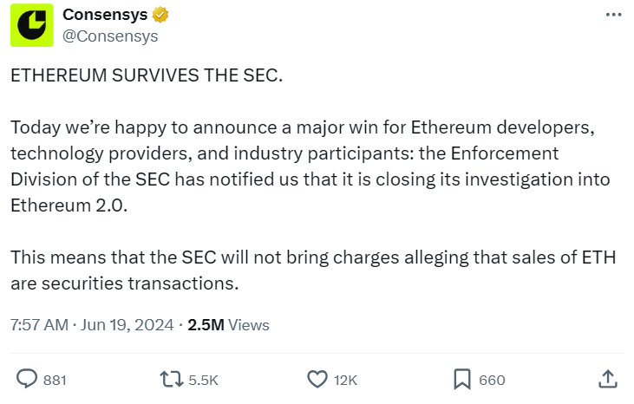Click the share upload icon
Image resolution: width=634 pixels, height=404 pixels.
(608, 379)
